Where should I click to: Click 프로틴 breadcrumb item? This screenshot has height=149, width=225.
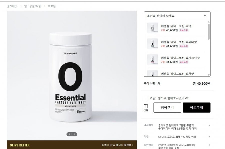(x=52, y=6)
